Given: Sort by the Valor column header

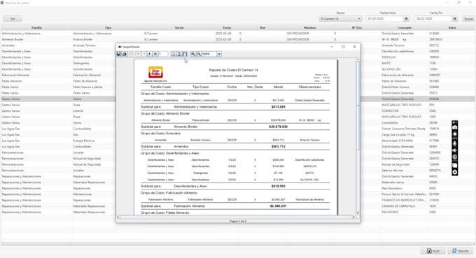Looking at the screenshot, I should pos(451,27).
